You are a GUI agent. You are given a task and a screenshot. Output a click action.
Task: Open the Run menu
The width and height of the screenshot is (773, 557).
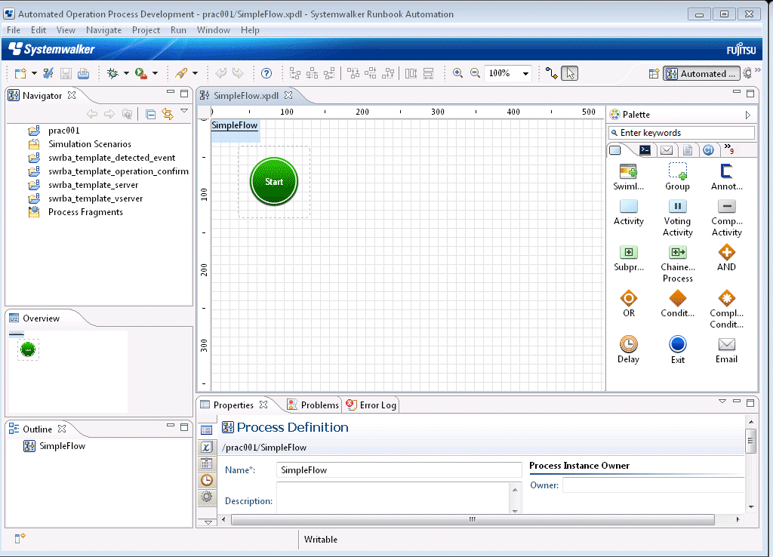pos(178,30)
